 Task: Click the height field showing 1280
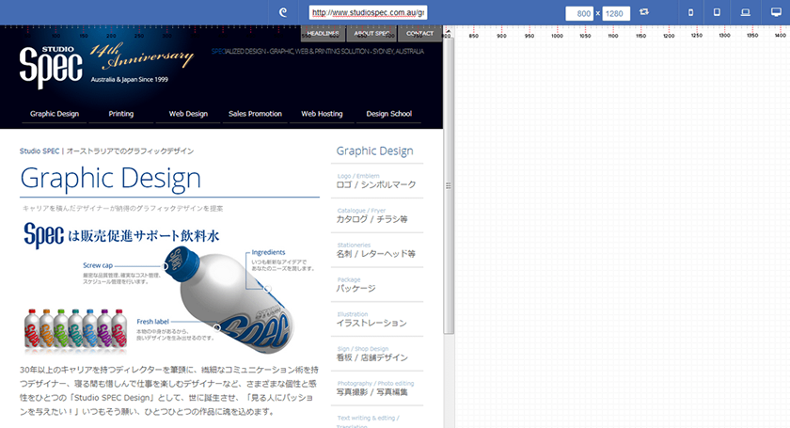point(615,13)
